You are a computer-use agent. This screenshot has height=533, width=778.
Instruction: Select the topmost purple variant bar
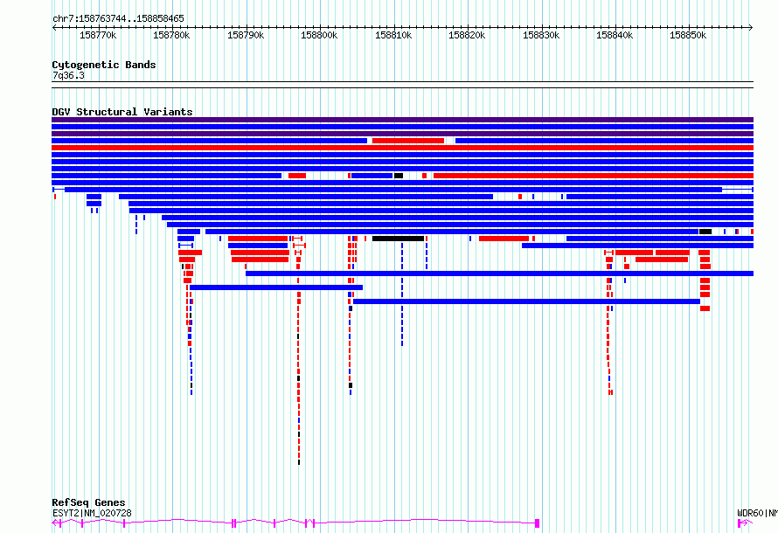(x=402, y=120)
